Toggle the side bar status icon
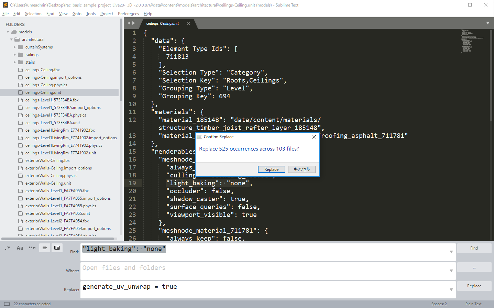This screenshot has width=494, height=308. click(x=7, y=304)
